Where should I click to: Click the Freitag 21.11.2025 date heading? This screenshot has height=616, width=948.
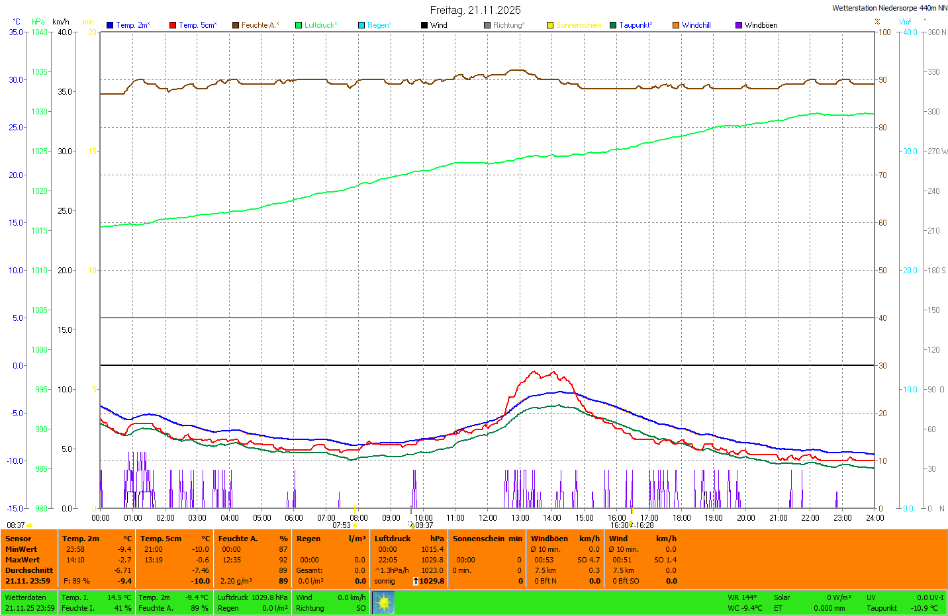(x=475, y=10)
